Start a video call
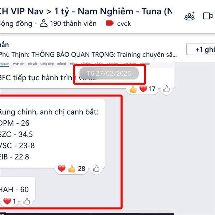This screenshot has width=215, height=215. [x=208, y=16]
